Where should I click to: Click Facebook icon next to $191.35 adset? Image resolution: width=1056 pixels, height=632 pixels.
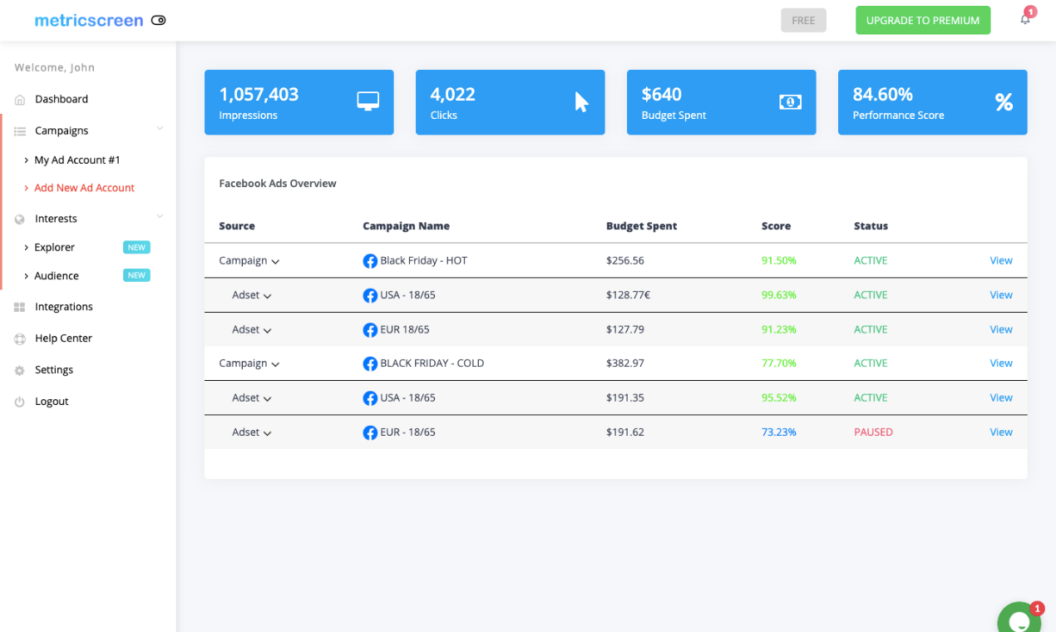click(x=370, y=398)
